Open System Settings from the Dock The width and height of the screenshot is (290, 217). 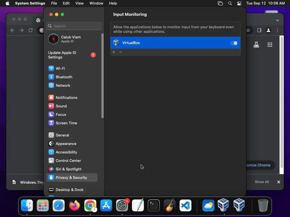[x=122, y=205]
